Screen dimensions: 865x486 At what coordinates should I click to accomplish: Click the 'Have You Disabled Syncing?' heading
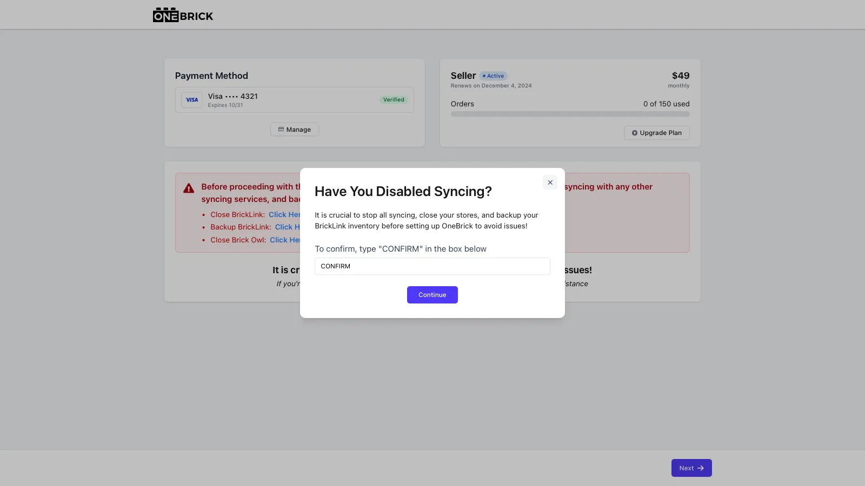[x=403, y=192]
